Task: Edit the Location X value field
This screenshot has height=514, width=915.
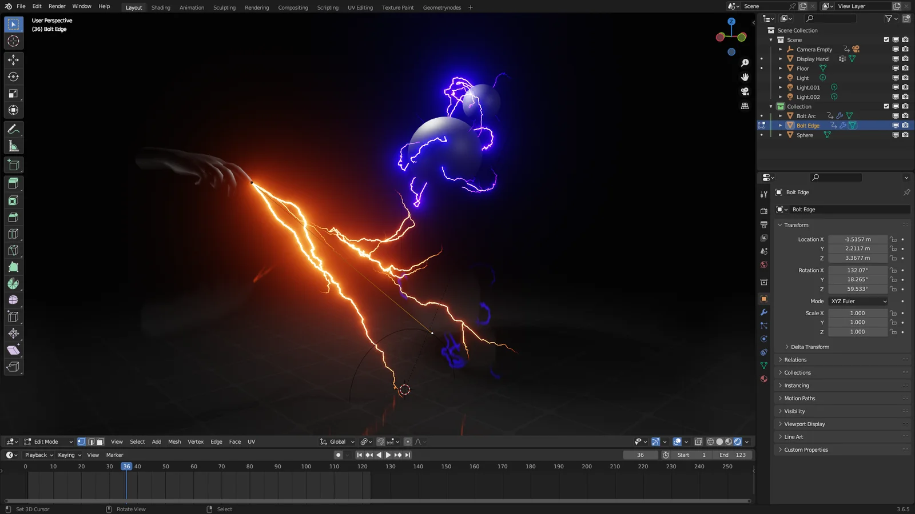Action: pos(857,239)
